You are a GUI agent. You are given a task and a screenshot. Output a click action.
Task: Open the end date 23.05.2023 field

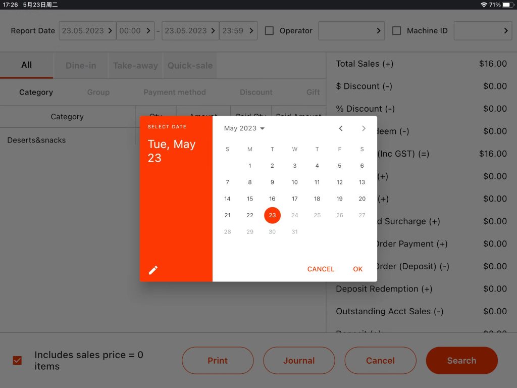pyautogui.click(x=190, y=31)
